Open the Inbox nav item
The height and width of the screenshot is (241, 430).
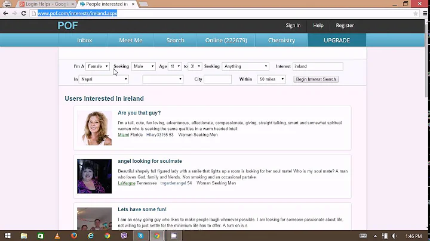click(x=84, y=40)
